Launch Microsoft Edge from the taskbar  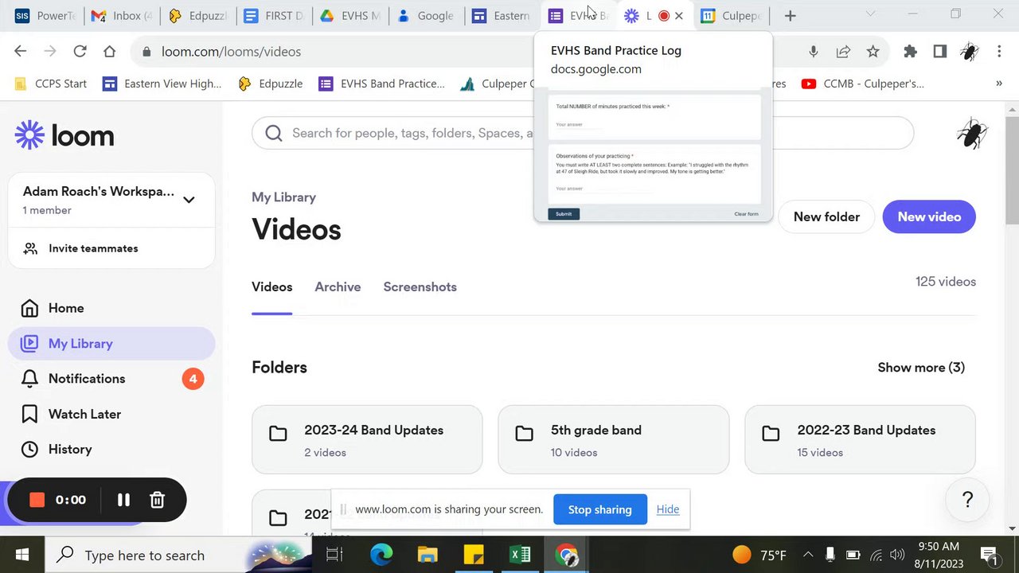click(381, 555)
